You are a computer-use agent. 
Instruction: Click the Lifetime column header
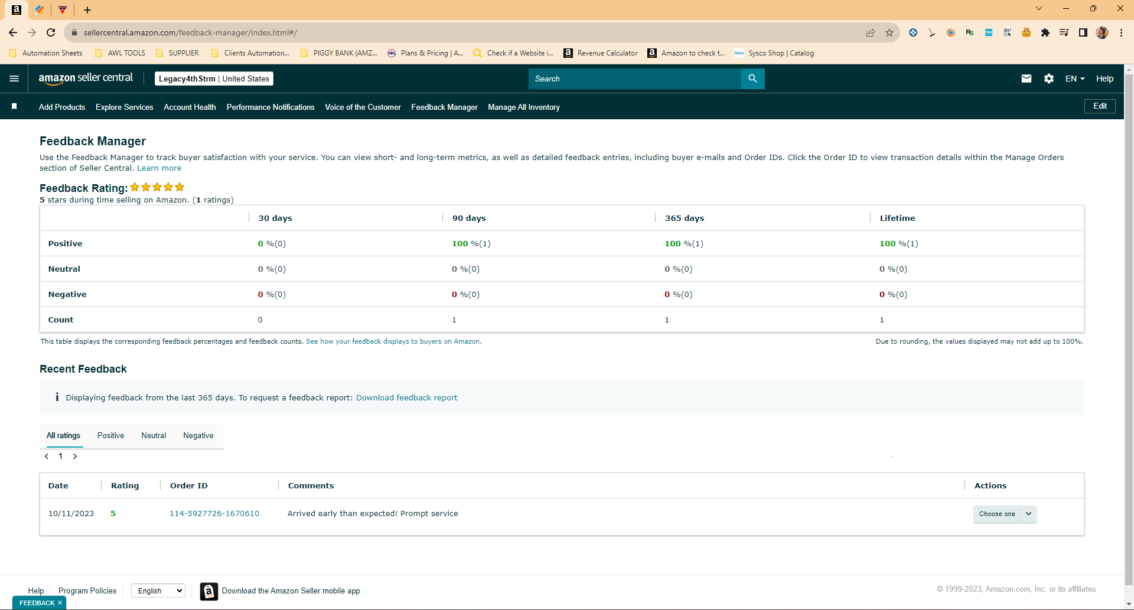tap(897, 218)
